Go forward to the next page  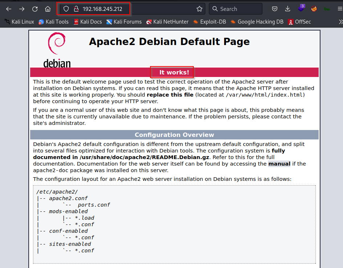coord(22,9)
